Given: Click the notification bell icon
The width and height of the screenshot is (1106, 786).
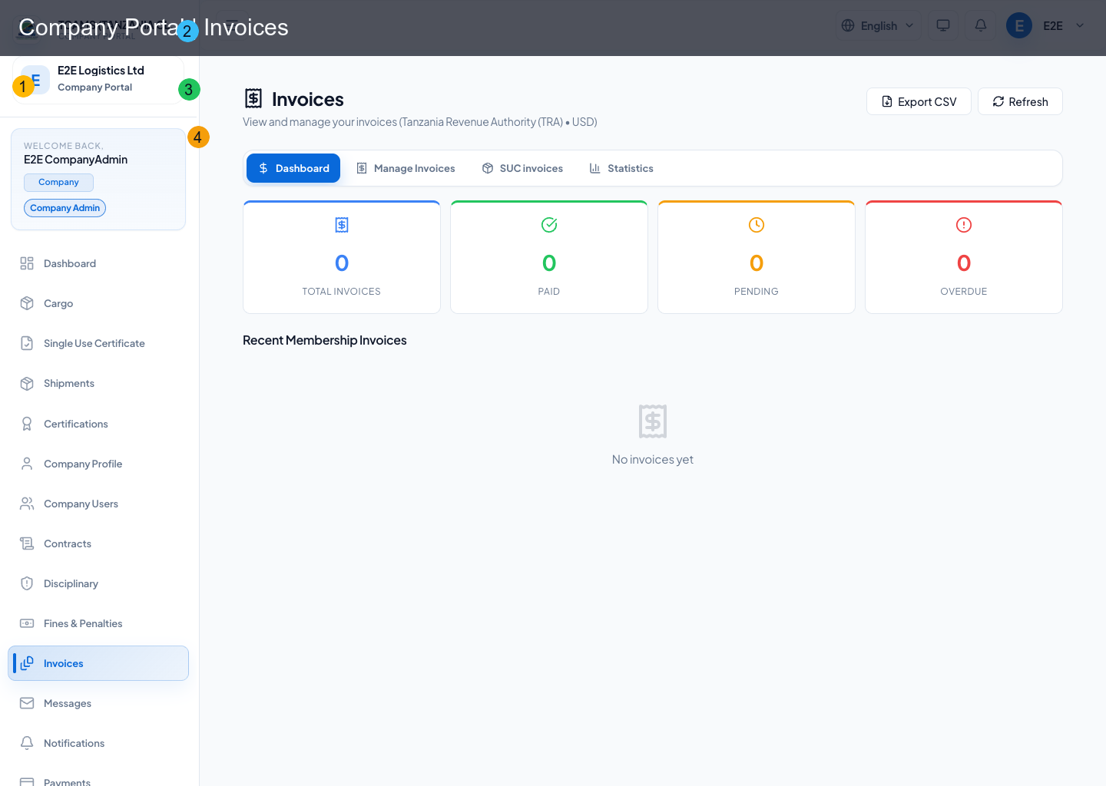Looking at the screenshot, I should 981,25.
